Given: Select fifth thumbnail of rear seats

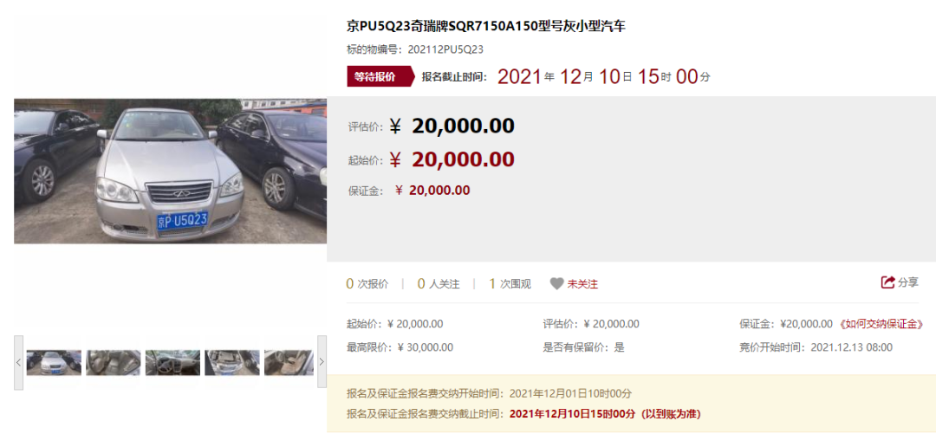Looking at the screenshot, I should point(289,362).
